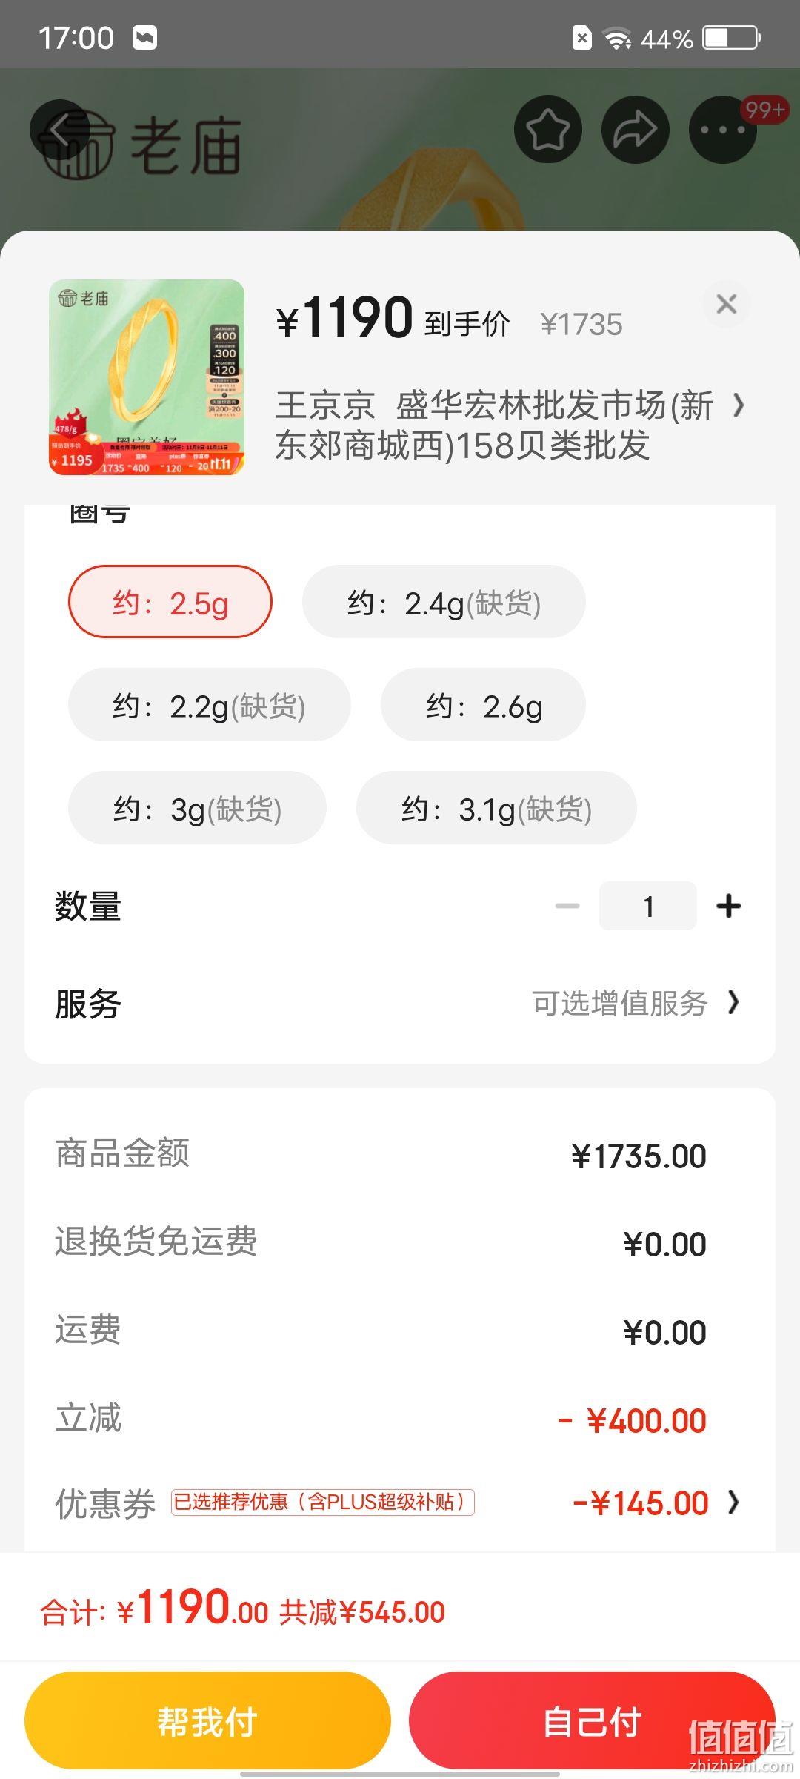Select the 约: 2.6g weight option
The height and width of the screenshot is (1779, 800).
(483, 705)
